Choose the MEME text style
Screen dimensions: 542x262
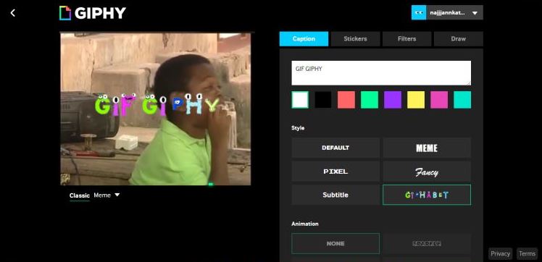coord(427,148)
